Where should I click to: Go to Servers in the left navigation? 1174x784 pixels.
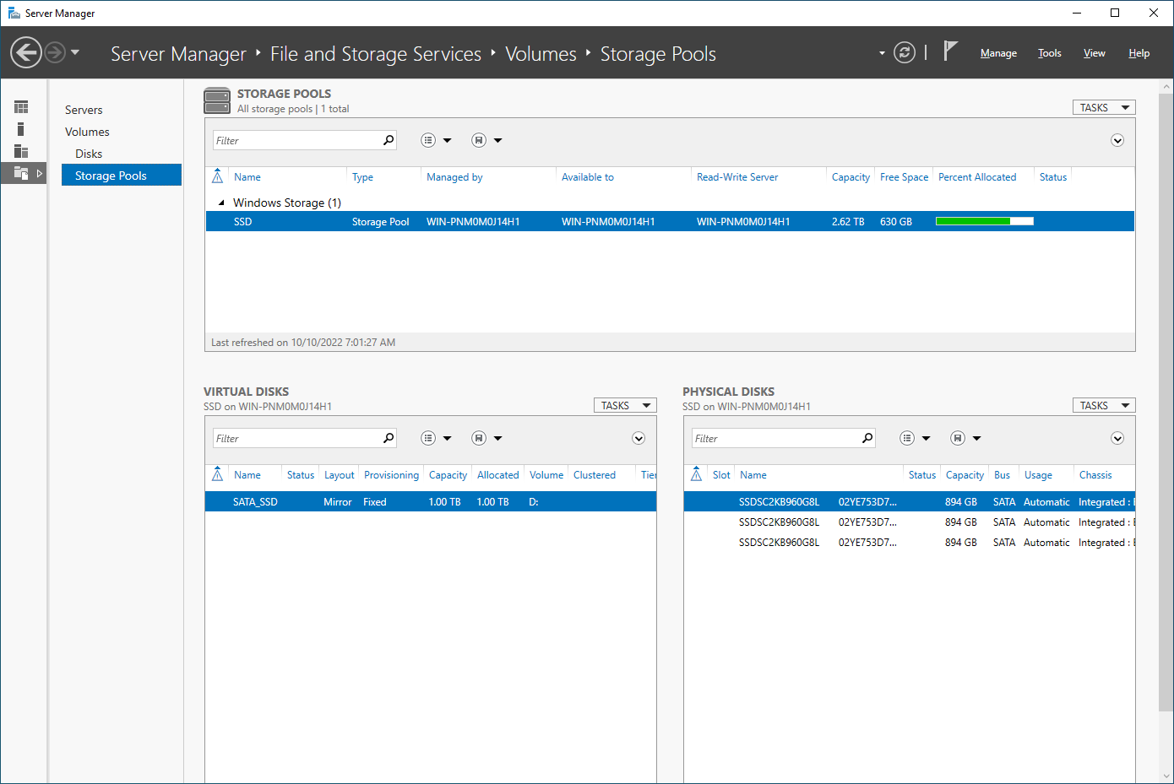pos(84,110)
